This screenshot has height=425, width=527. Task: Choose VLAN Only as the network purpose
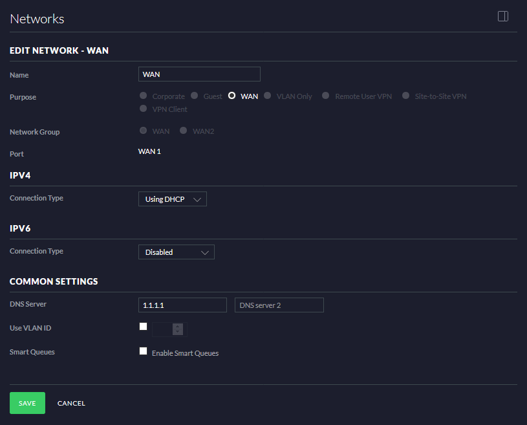267,95
